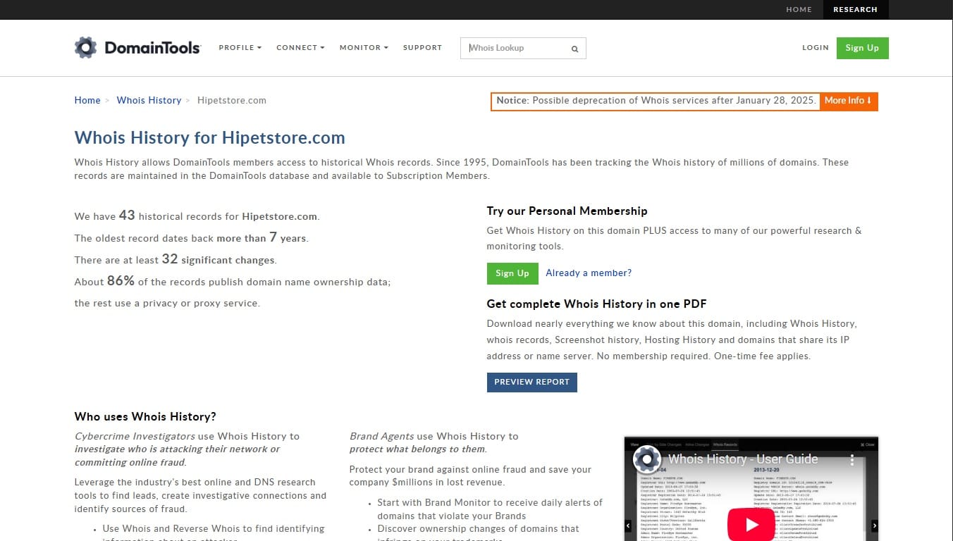Click the video thumbnail preview

pyautogui.click(x=751, y=489)
